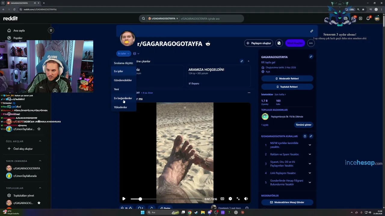Expand 'Link Paylaşımı Yasaktır' rule

point(310,173)
